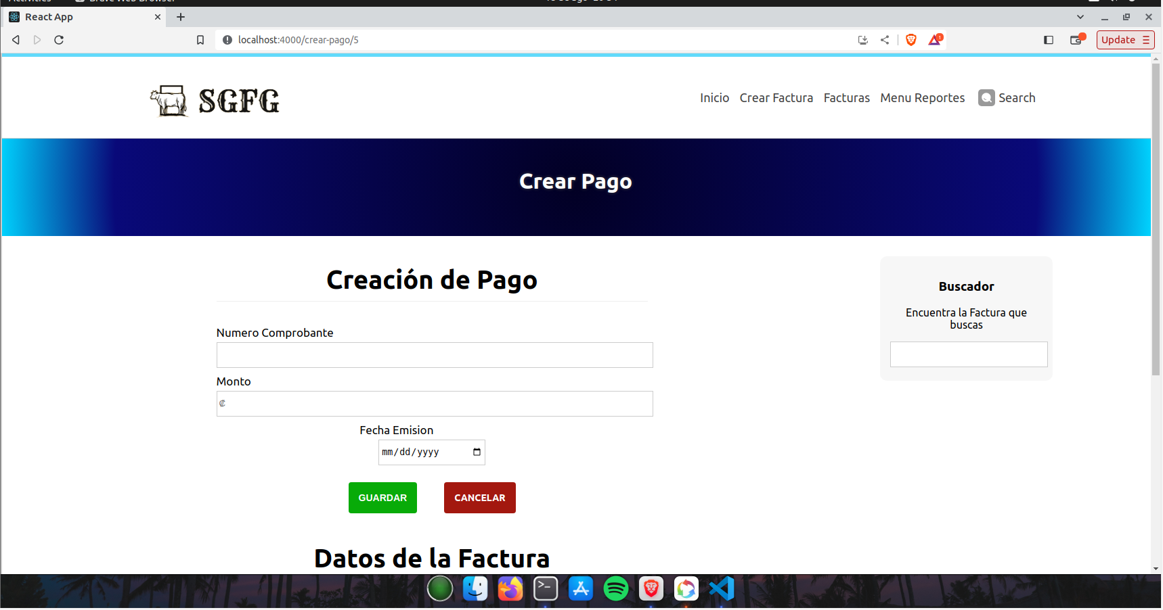The width and height of the screenshot is (1163, 610).
Task: Toggle the browser sidebar panel
Action: point(1049,40)
